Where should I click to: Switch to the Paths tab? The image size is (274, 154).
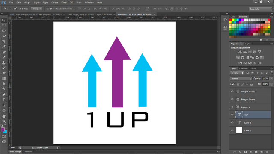coord(253,68)
